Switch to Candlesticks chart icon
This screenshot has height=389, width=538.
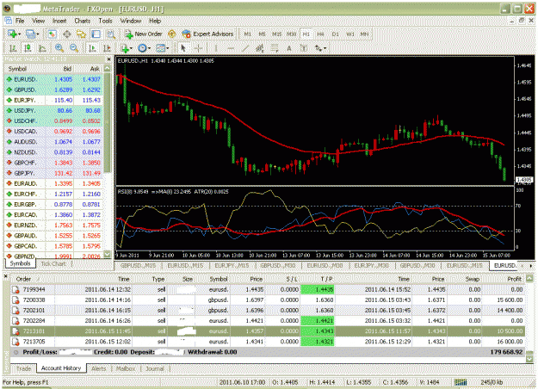tap(28, 48)
